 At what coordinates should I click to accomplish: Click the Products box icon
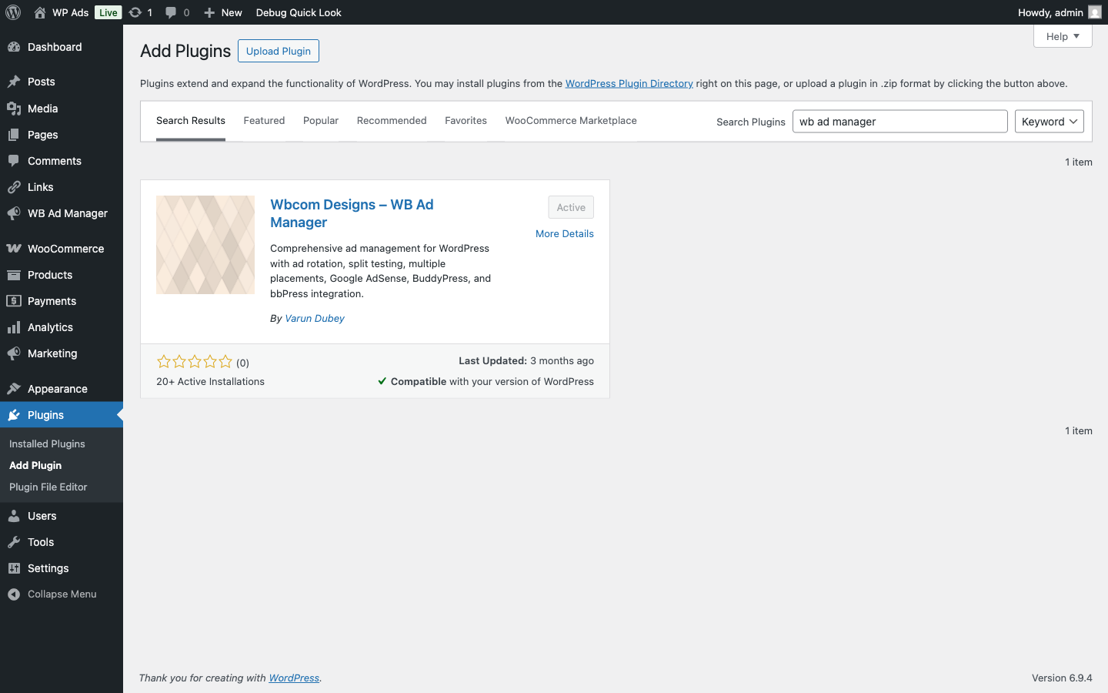point(14,275)
